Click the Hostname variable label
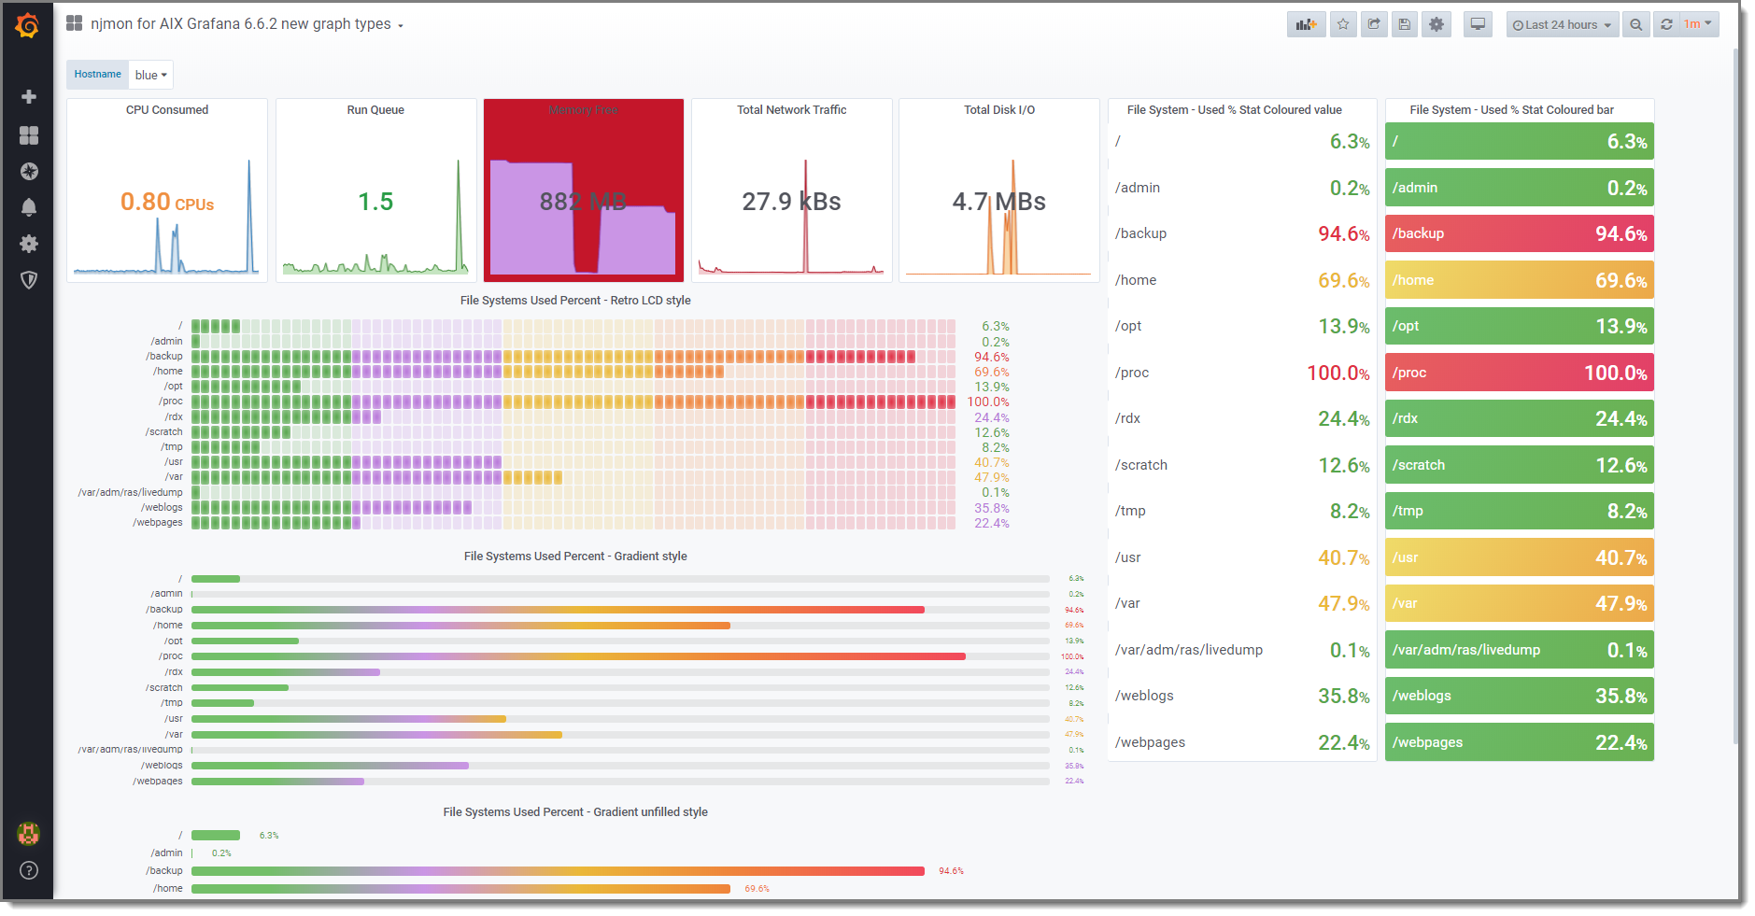Image resolution: width=1755 pixels, height=916 pixels. click(98, 75)
